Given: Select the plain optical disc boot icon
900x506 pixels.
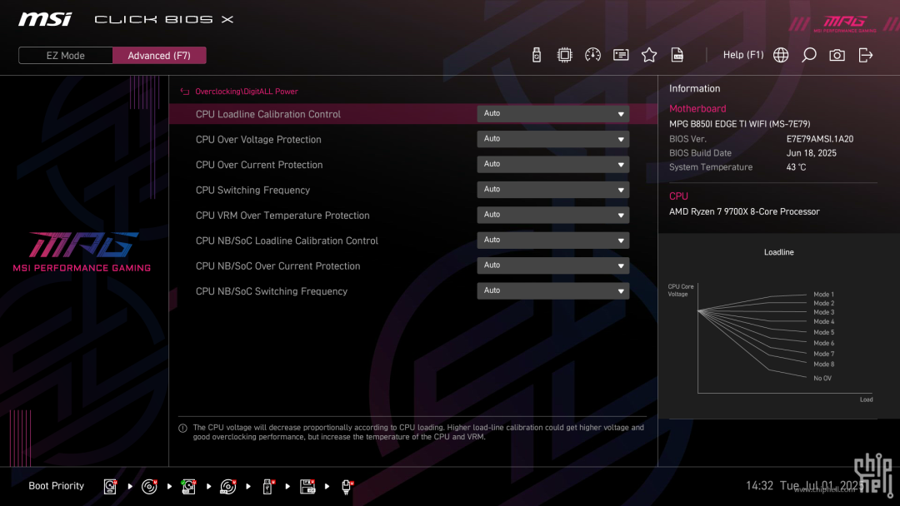Looking at the screenshot, I should coord(149,487).
